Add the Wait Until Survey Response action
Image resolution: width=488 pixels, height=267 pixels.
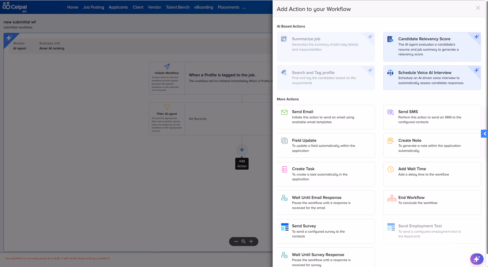click(326, 257)
